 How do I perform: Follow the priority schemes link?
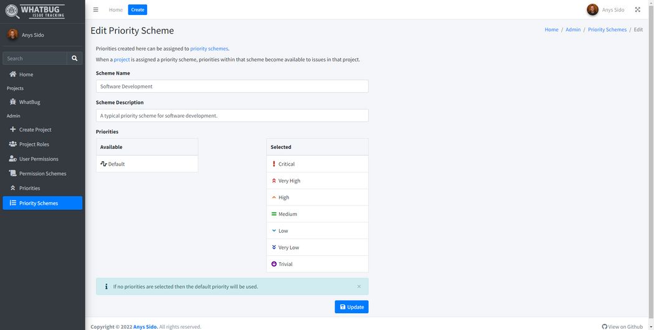(209, 49)
